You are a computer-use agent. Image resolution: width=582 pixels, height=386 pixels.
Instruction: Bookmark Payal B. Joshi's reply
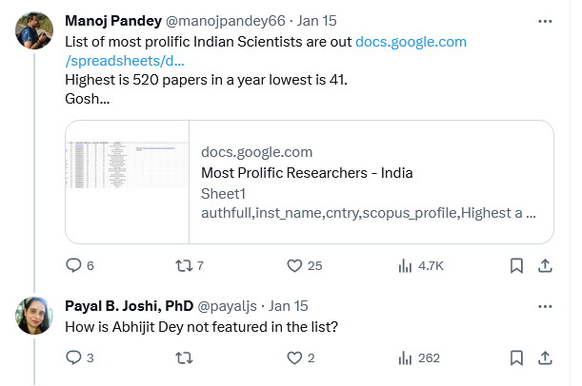(x=515, y=357)
